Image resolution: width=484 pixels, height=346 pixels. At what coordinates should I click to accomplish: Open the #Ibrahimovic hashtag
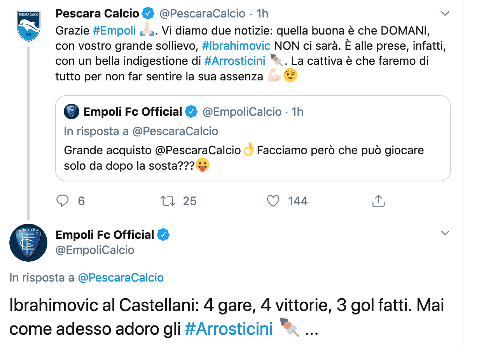236,45
